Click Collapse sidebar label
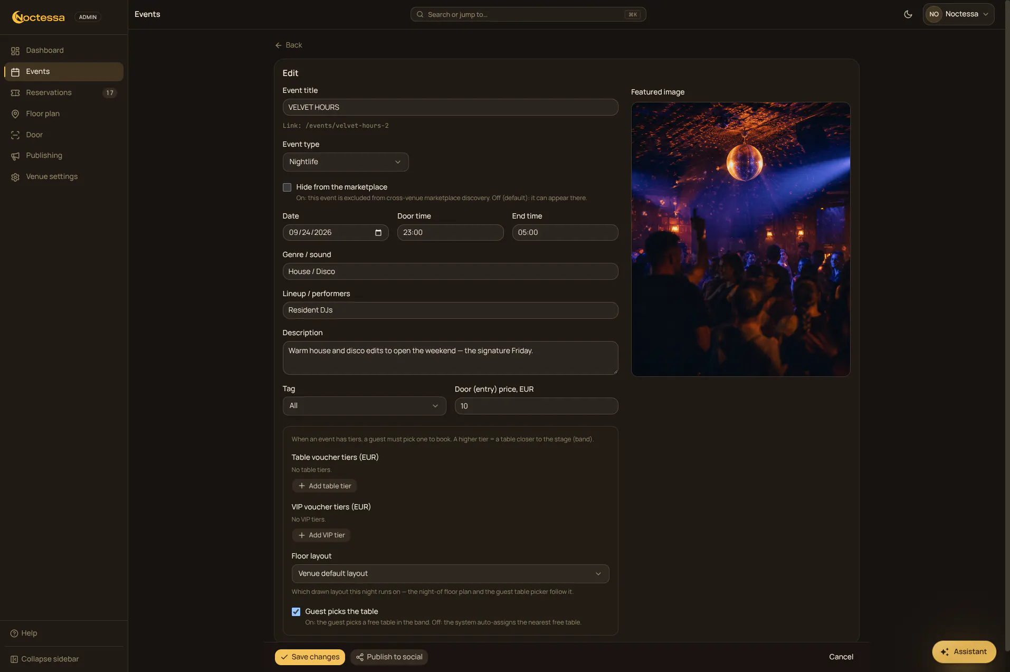 [x=50, y=659]
